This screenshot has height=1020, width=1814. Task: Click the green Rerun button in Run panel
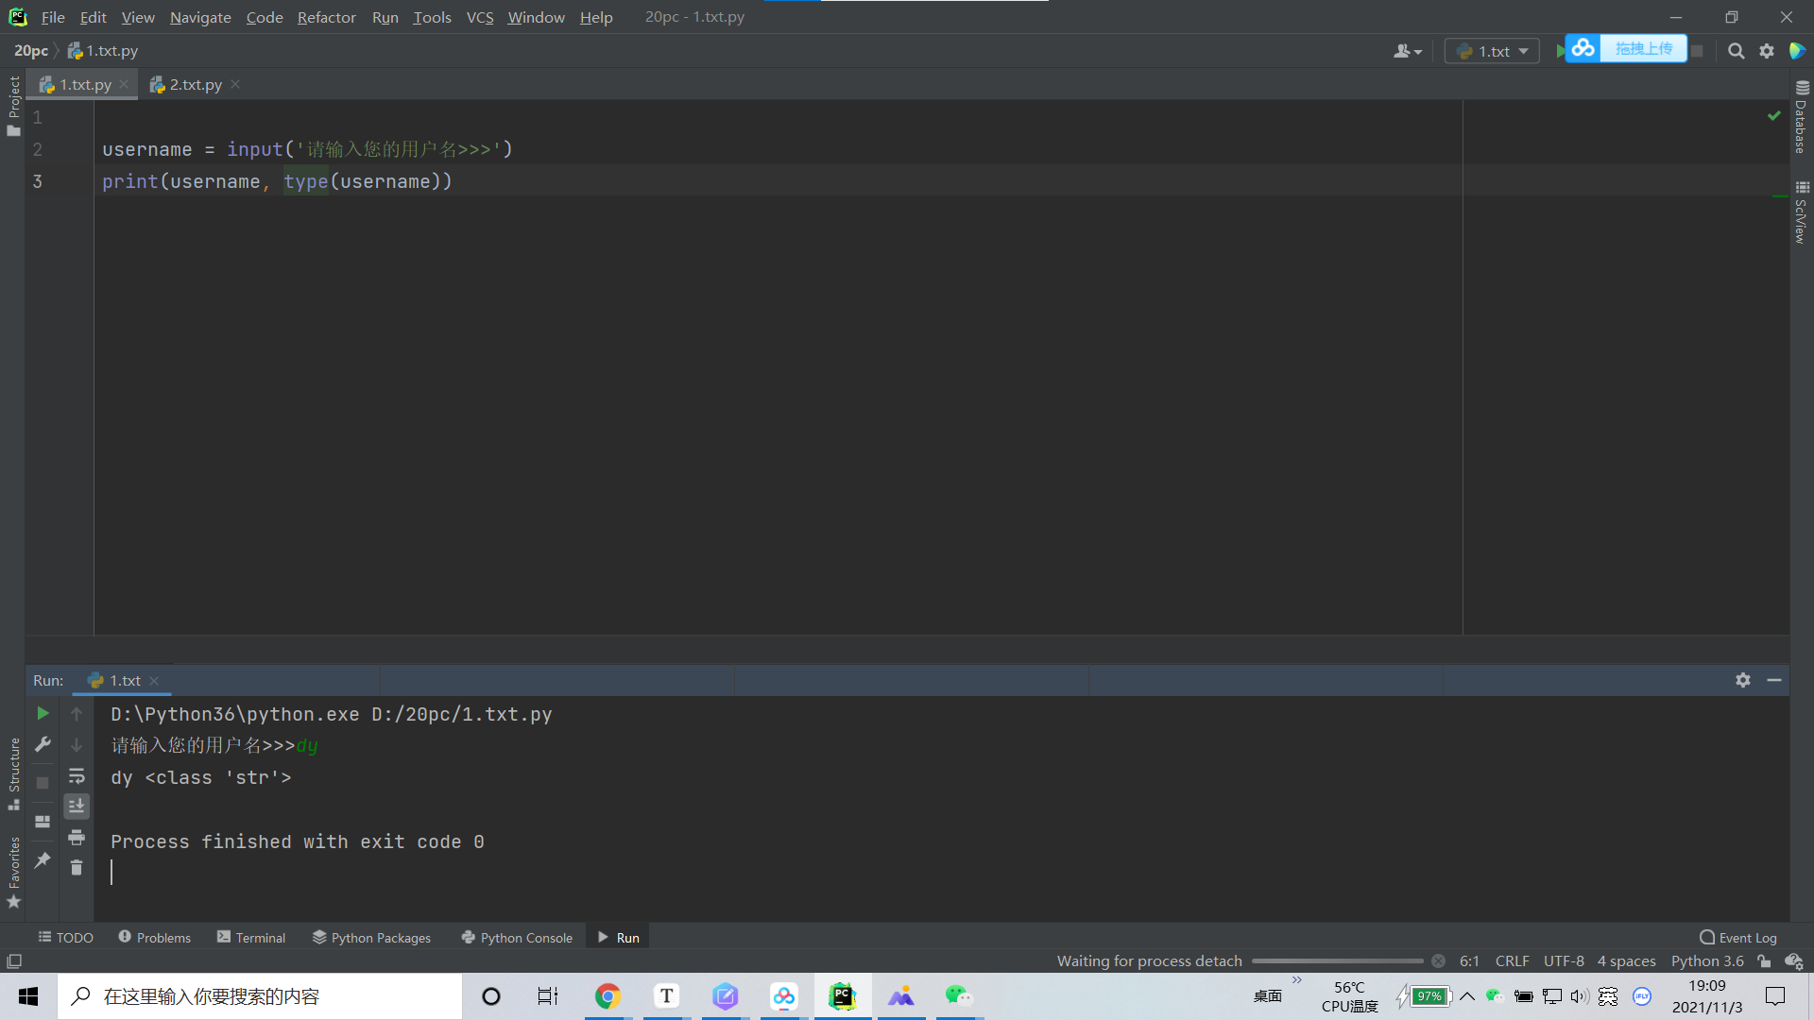tap(43, 713)
